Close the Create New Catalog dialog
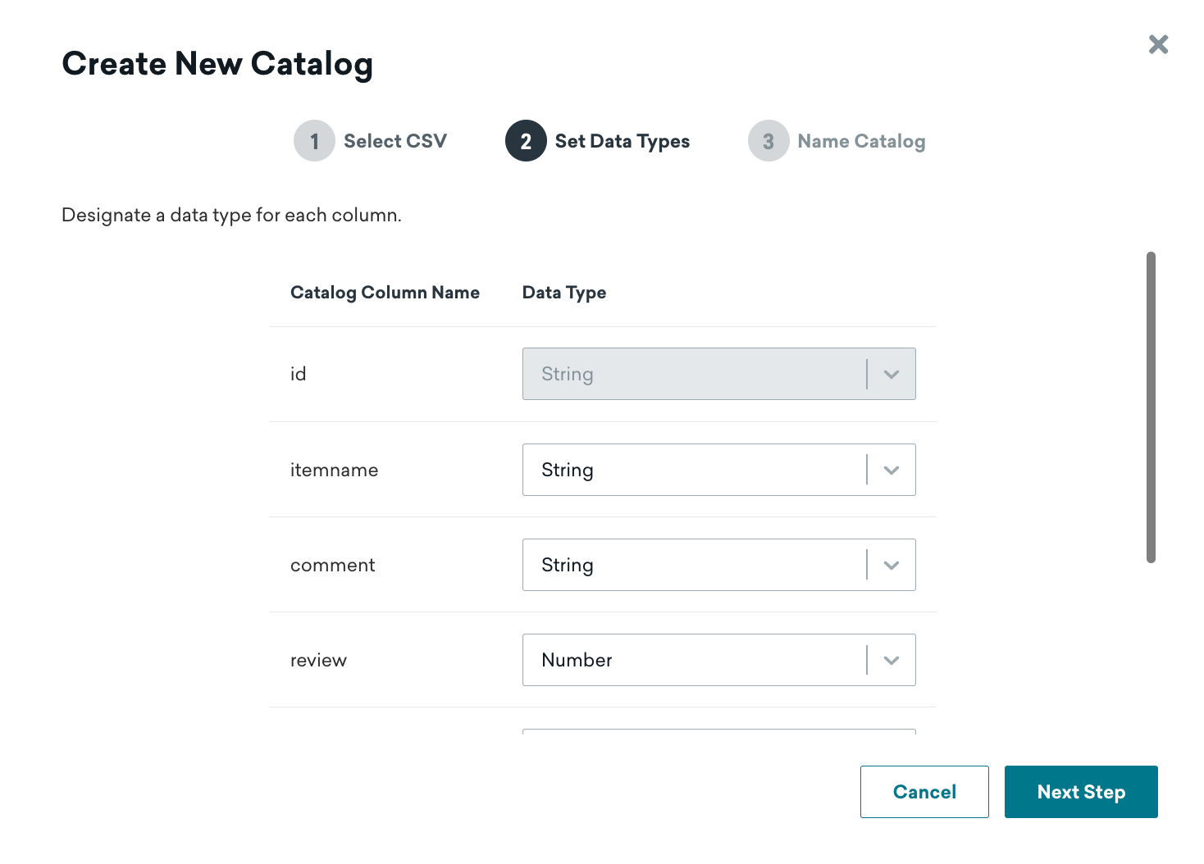The image size is (1204, 864). (x=1158, y=44)
